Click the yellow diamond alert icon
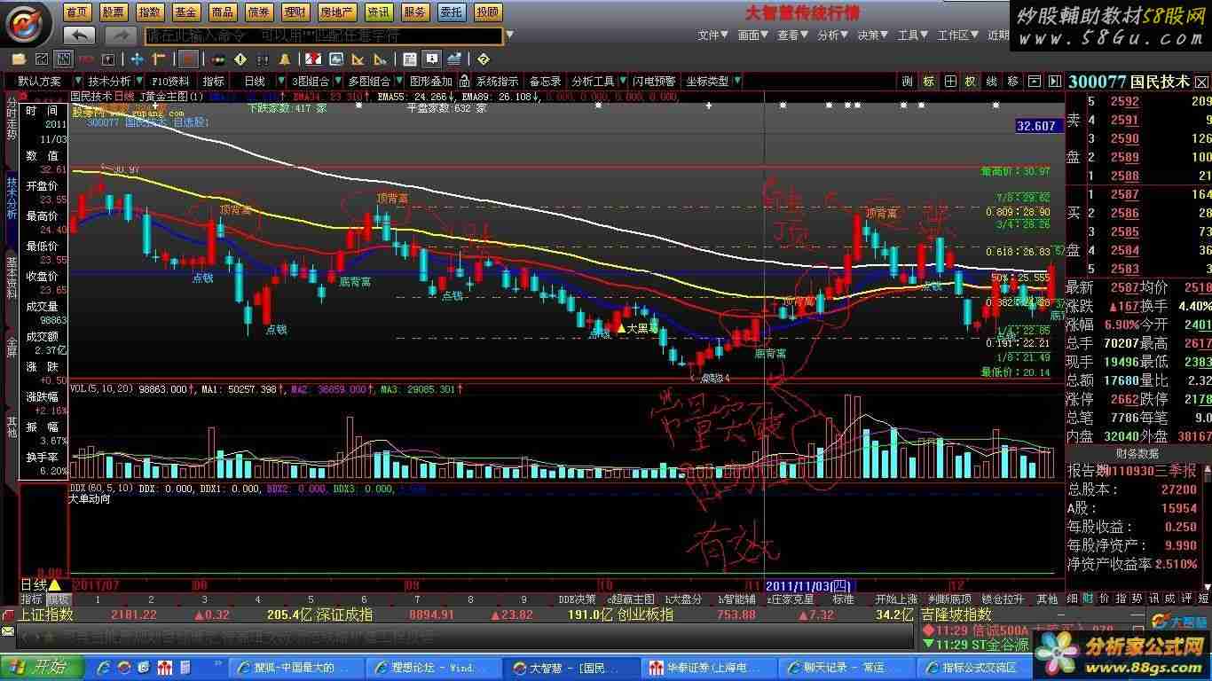The height and width of the screenshot is (681, 1212). pos(240,59)
